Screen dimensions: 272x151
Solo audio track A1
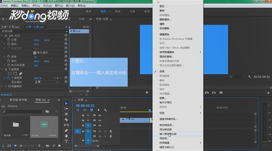coord(105,131)
